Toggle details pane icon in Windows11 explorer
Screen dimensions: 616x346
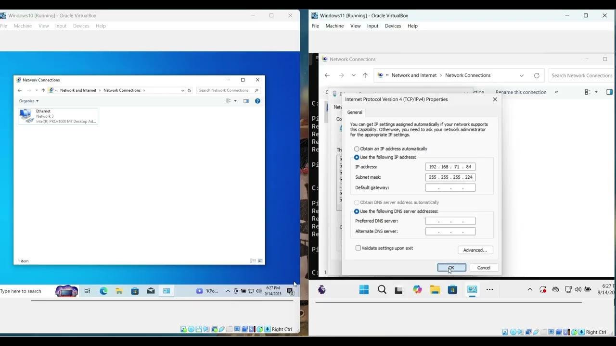[609, 92]
